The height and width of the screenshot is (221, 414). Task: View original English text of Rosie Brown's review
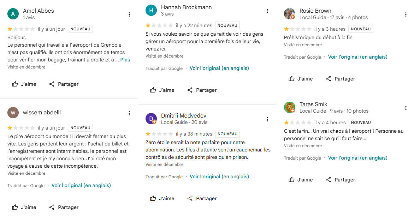[357, 57]
